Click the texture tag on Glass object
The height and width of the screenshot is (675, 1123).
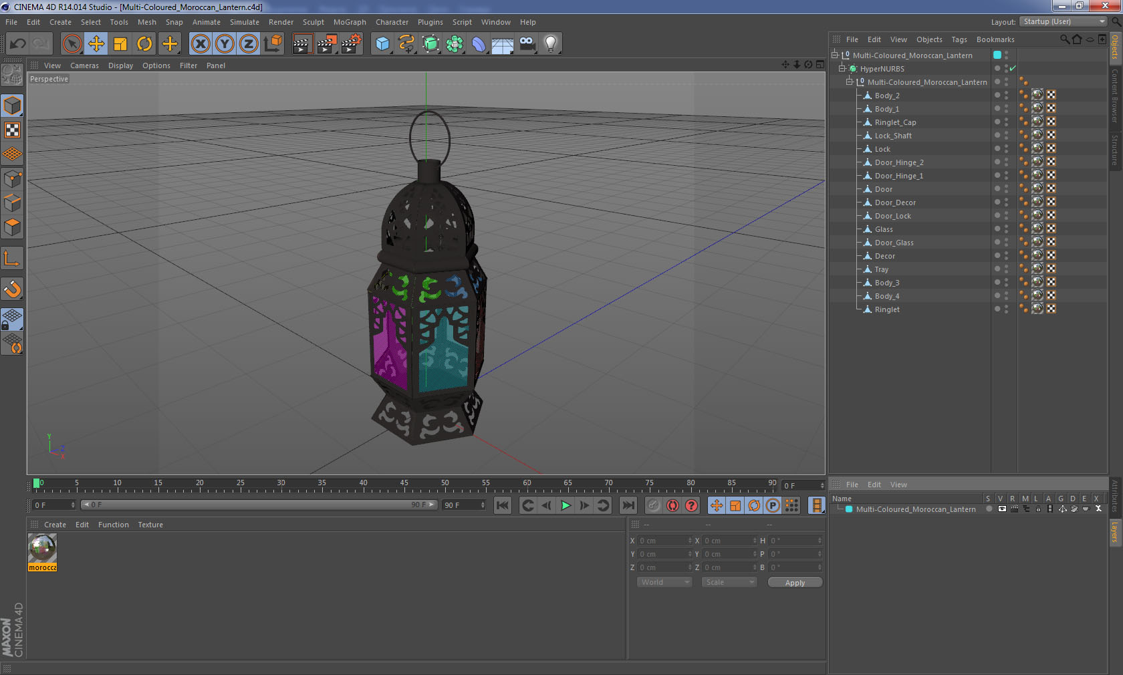click(x=1037, y=229)
